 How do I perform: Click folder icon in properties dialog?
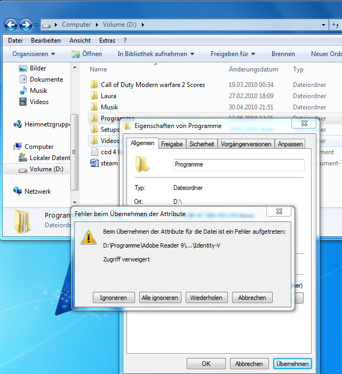[x=141, y=164]
